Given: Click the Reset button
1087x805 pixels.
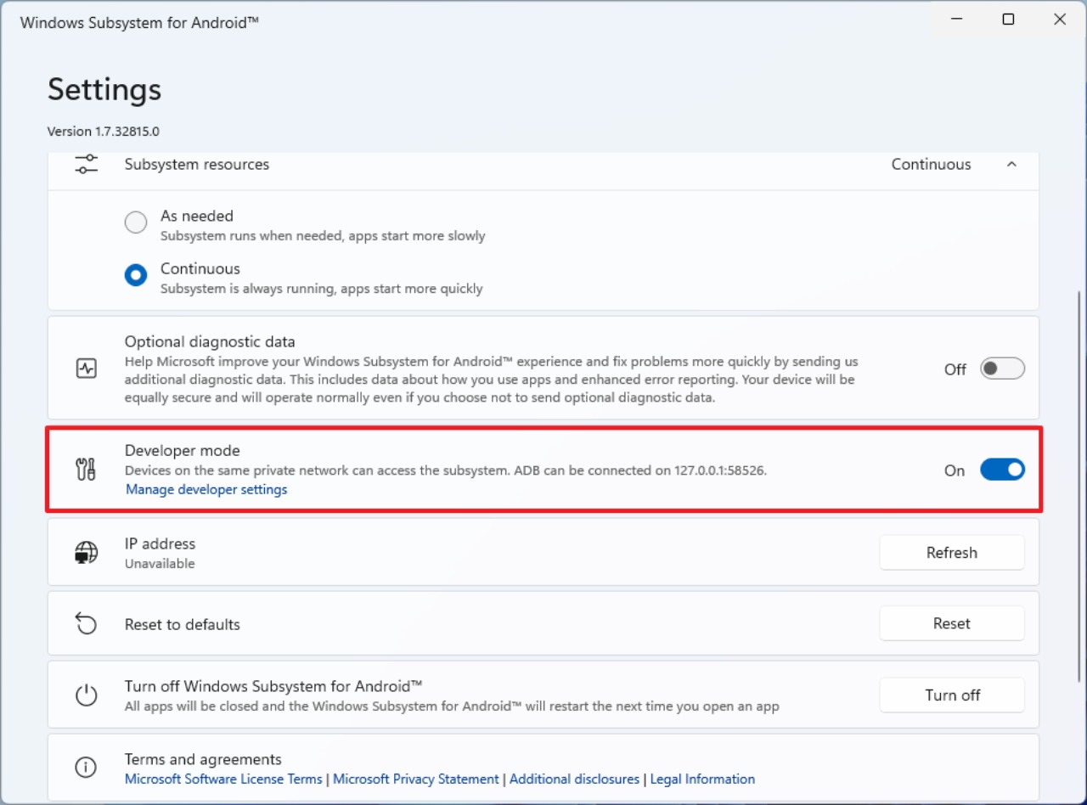Looking at the screenshot, I should tap(952, 623).
